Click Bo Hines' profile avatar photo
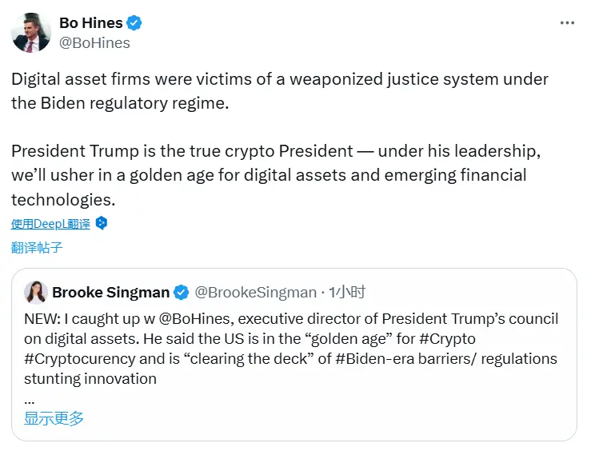Image resolution: width=591 pixels, height=451 pixels. point(31,33)
